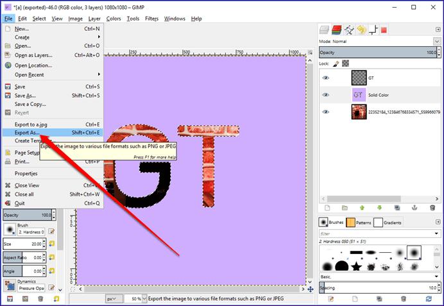The image size is (444, 306).
Task: Choose Open Location... menu entry
Action: click(53, 65)
